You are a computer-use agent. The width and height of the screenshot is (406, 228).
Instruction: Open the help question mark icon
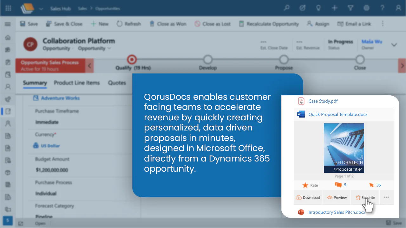tap(383, 8)
